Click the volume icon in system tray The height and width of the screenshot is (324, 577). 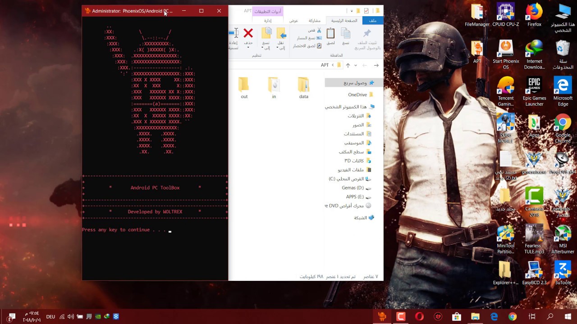pos(70,316)
